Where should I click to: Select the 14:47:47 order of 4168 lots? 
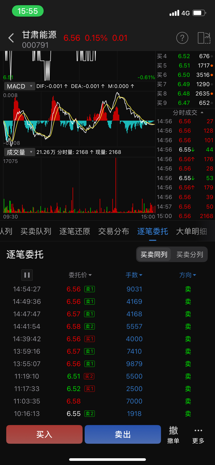(x=107, y=314)
